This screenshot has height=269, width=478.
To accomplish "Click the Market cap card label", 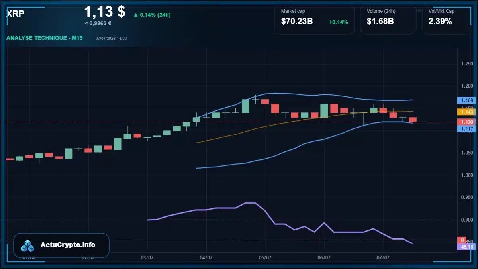I will (293, 11).
